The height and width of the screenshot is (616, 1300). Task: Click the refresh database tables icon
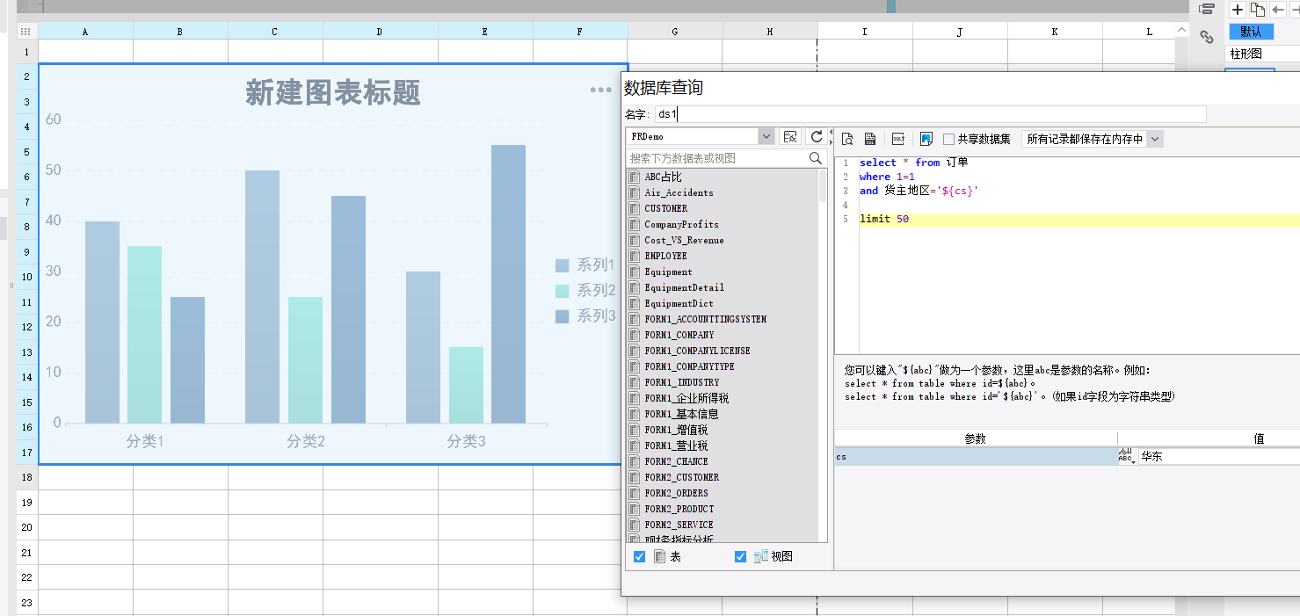[817, 136]
